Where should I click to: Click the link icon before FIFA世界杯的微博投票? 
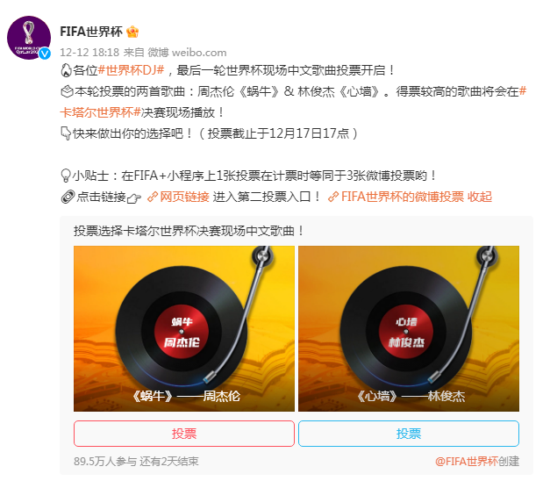333,197
